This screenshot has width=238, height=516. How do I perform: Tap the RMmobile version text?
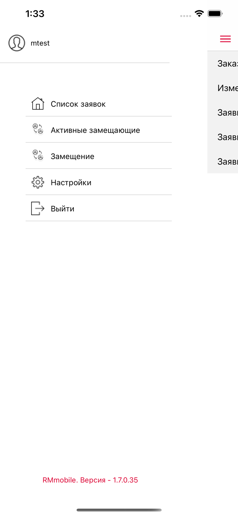[x=90, y=480]
